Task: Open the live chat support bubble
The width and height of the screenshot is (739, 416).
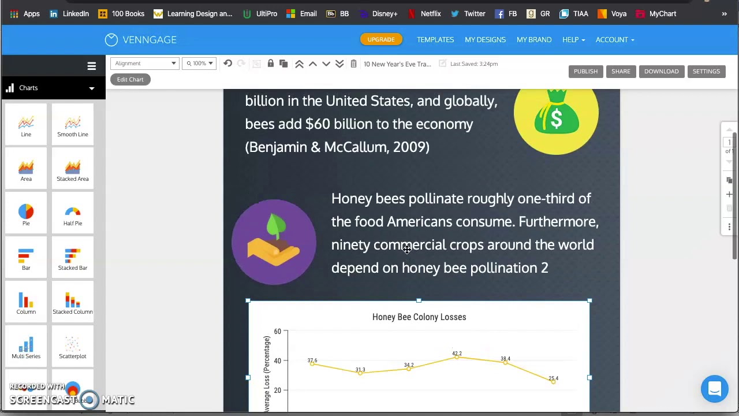Action: click(715, 389)
